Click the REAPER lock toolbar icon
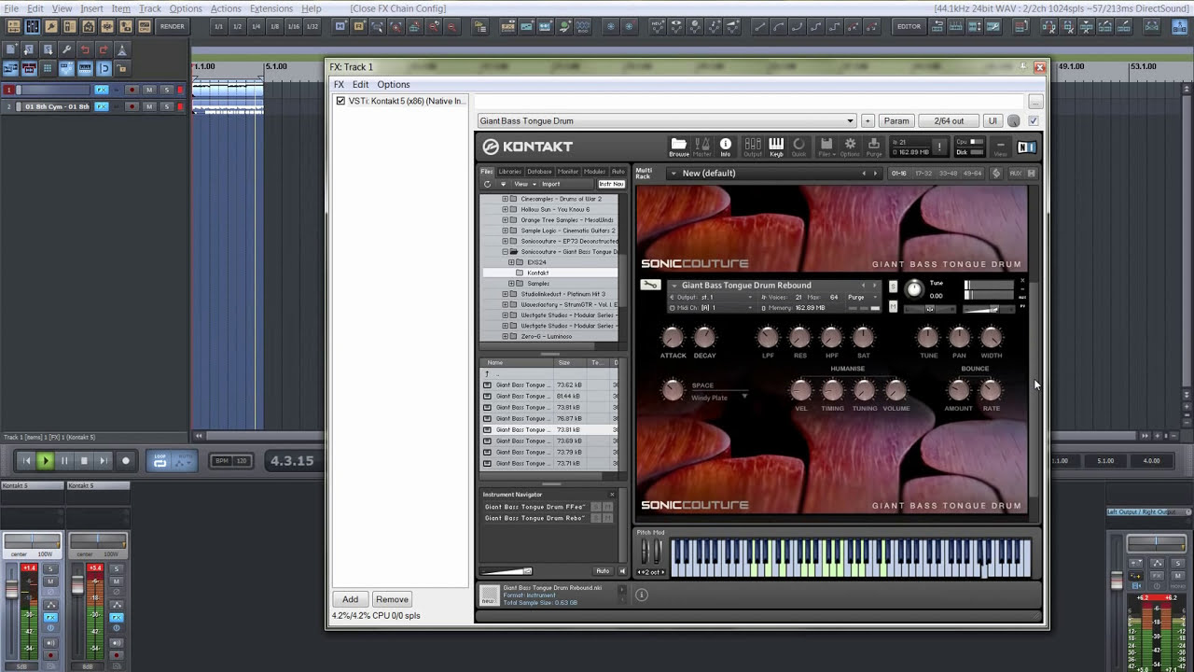 [x=122, y=68]
